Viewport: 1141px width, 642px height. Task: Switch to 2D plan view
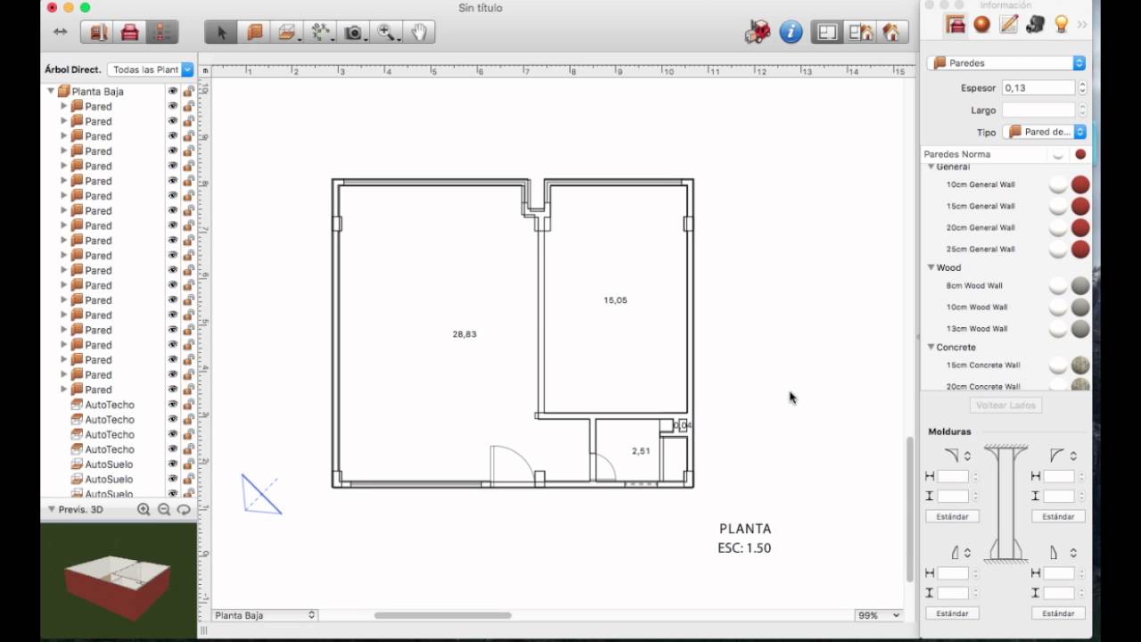click(827, 32)
